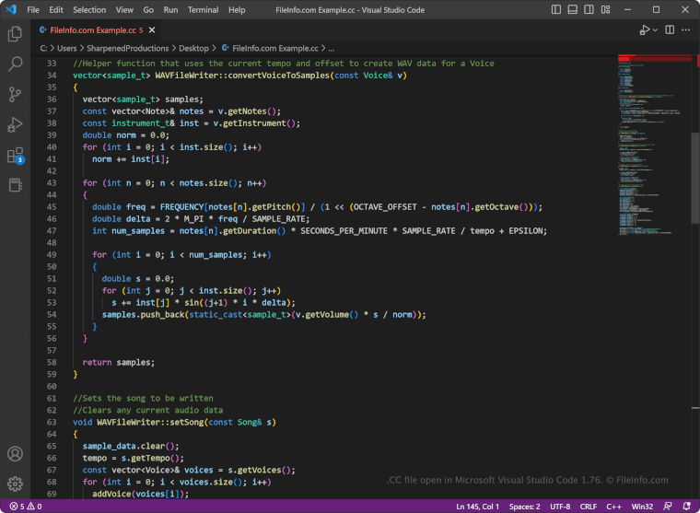Click the 'norm += inst[i];' line
Viewport: 700px width, 513px height.
(131, 159)
